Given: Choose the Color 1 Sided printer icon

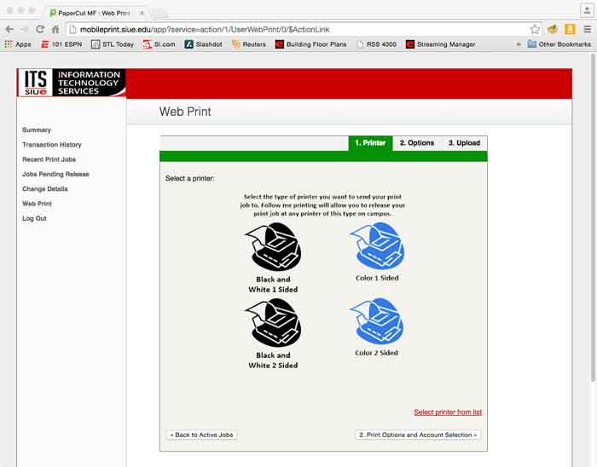Looking at the screenshot, I should 377,246.
